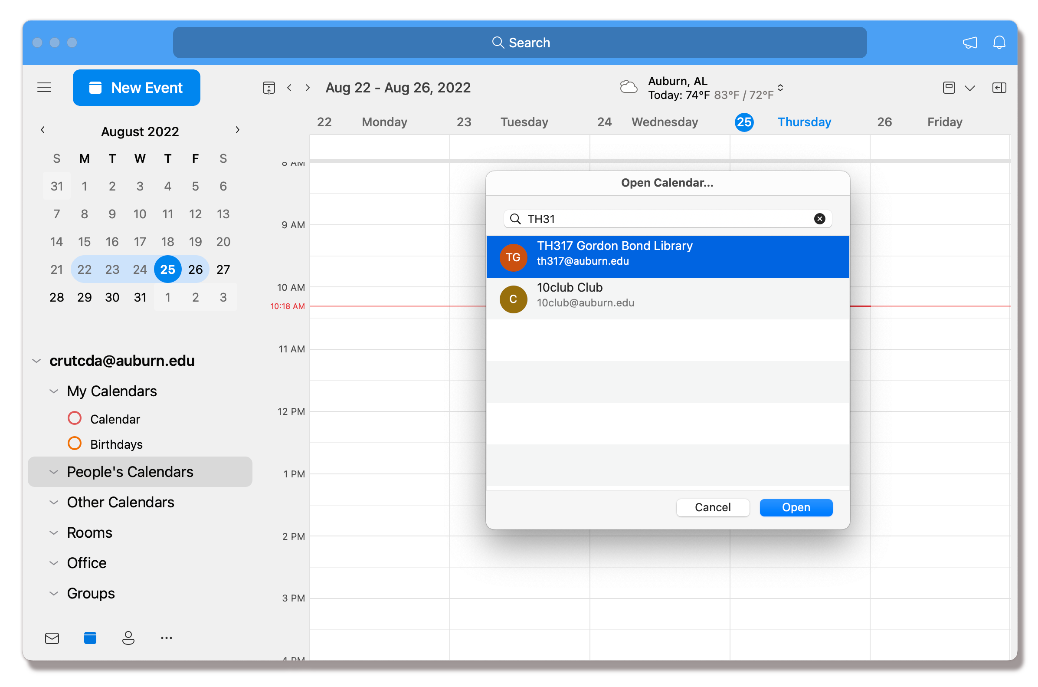The image size is (1038, 687).
Task: Select TH317 Gordon Bond Library result
Action: coord(667,257)
